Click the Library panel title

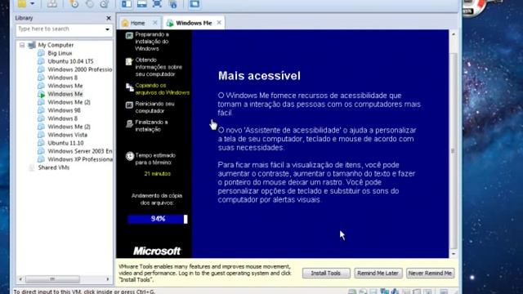(x=24, y=18)
